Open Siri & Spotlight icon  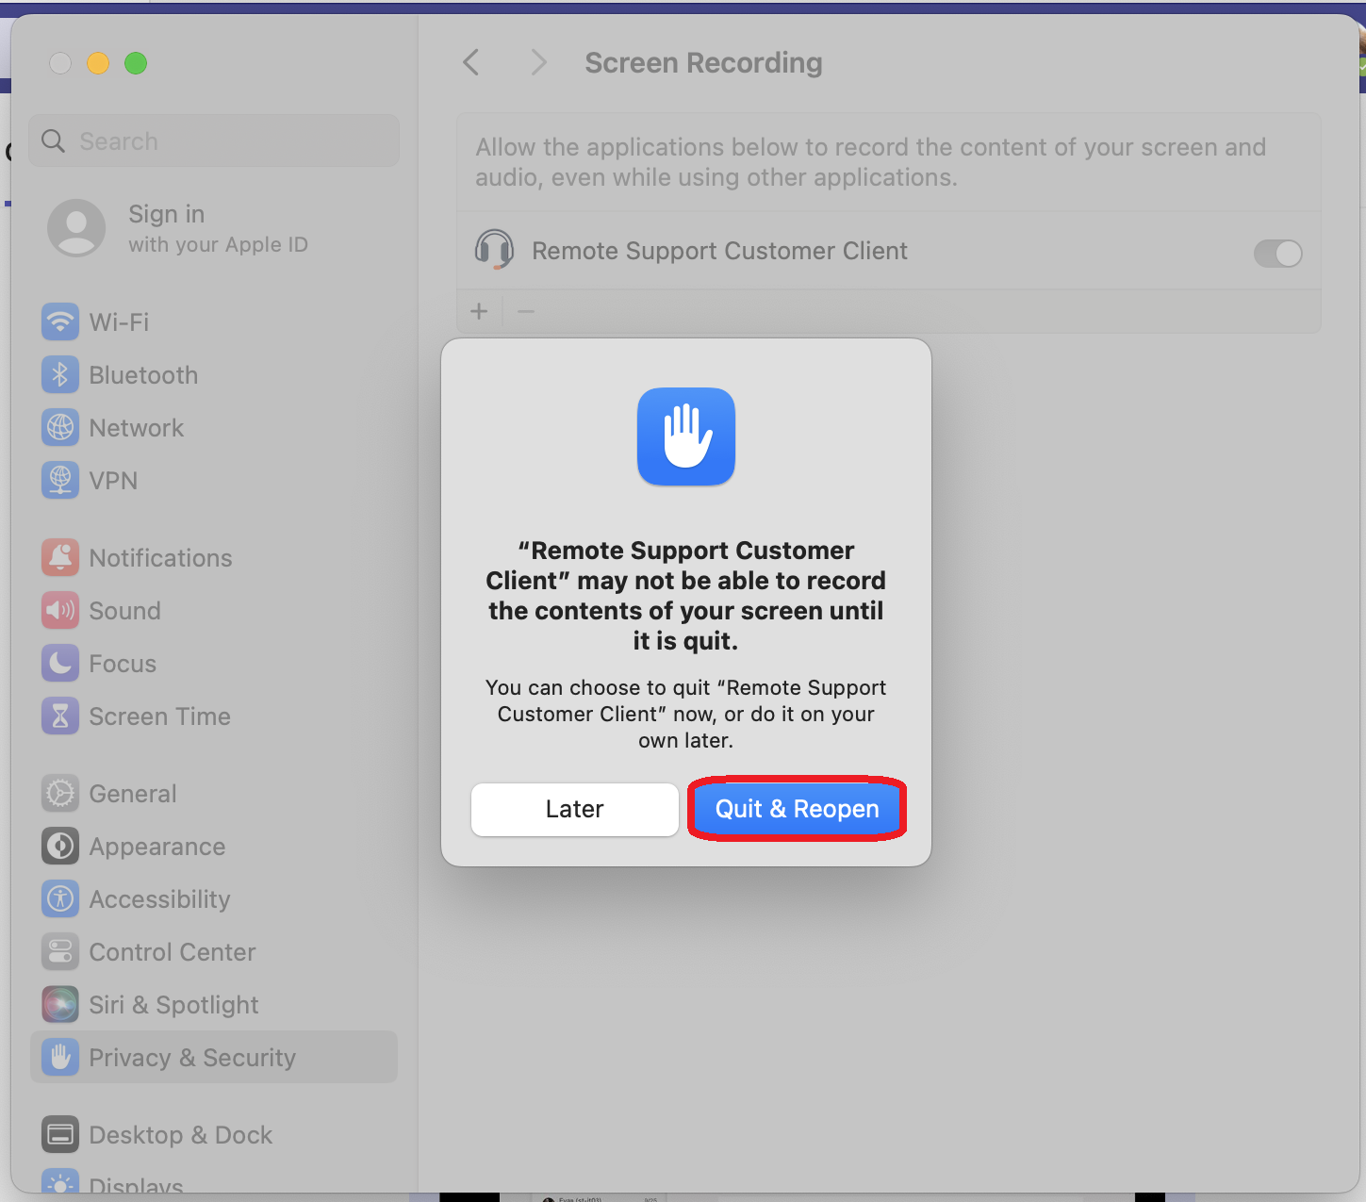pos(60,1004)
